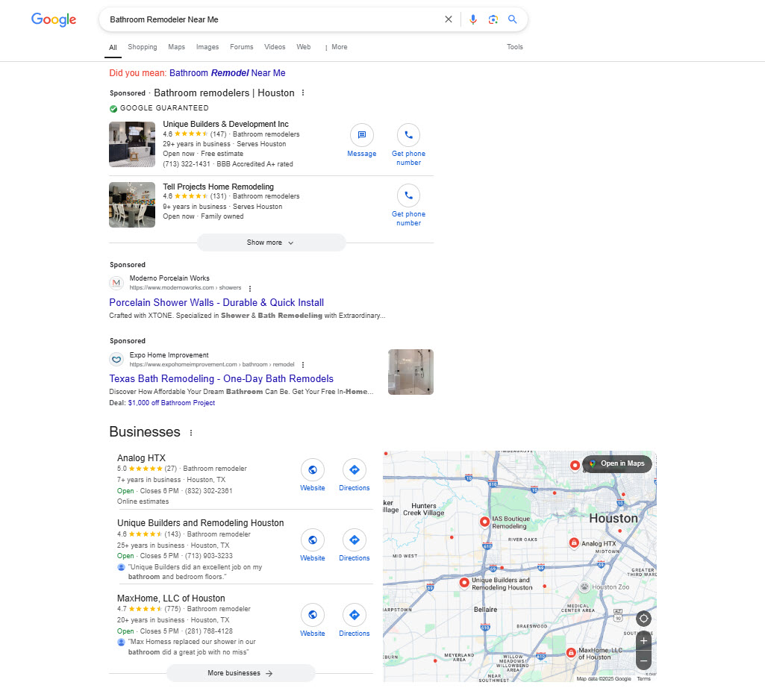Get Directions to MaxHome, LLC of Houston

click(354, 615)
